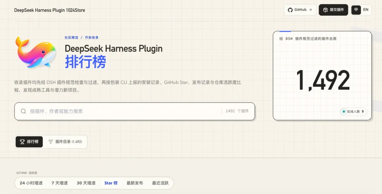
Task: Switch language to EN
Action: (365, 10)
